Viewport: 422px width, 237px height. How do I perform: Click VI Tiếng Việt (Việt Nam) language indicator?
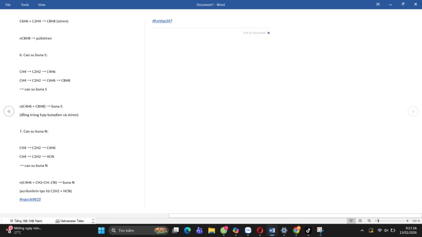[26, 221]
